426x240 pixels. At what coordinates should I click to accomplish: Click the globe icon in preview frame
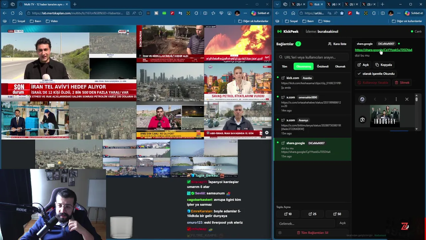tap(362, 99)
